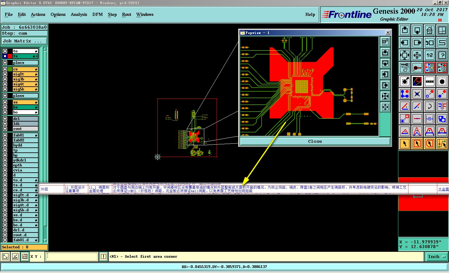Click layer list scroll down arrow
The width and height of the screenshot is (449, 273).
click(46, 241)
